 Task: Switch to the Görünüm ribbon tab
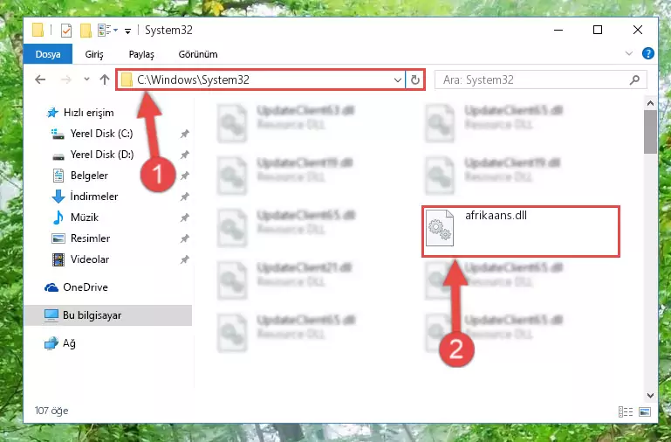click(198, 54)
